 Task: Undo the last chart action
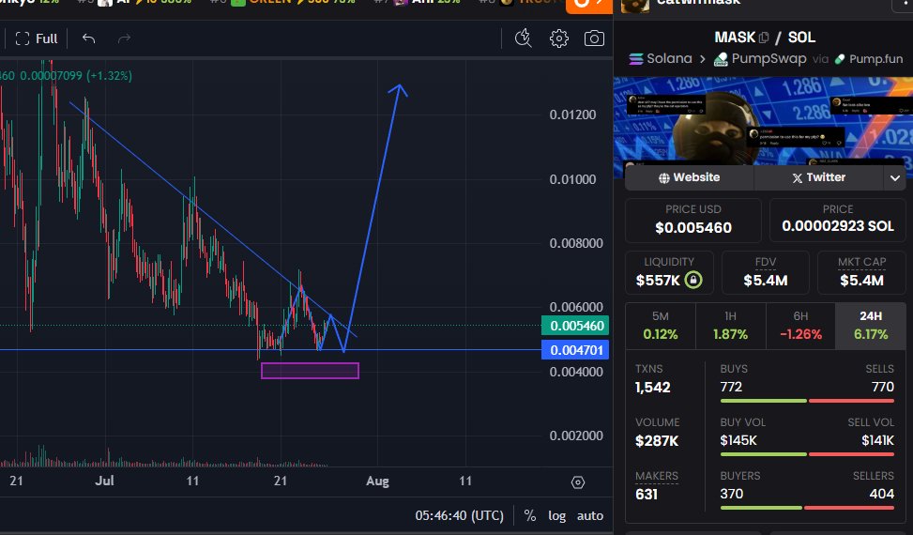pyautogui.click(x=88, y=39)
